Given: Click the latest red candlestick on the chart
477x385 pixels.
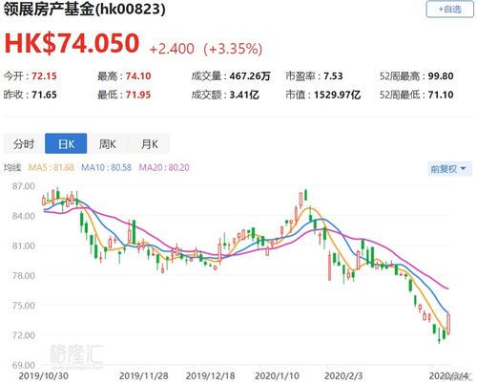Looking at the screenshot, I should tap(448, 324).
